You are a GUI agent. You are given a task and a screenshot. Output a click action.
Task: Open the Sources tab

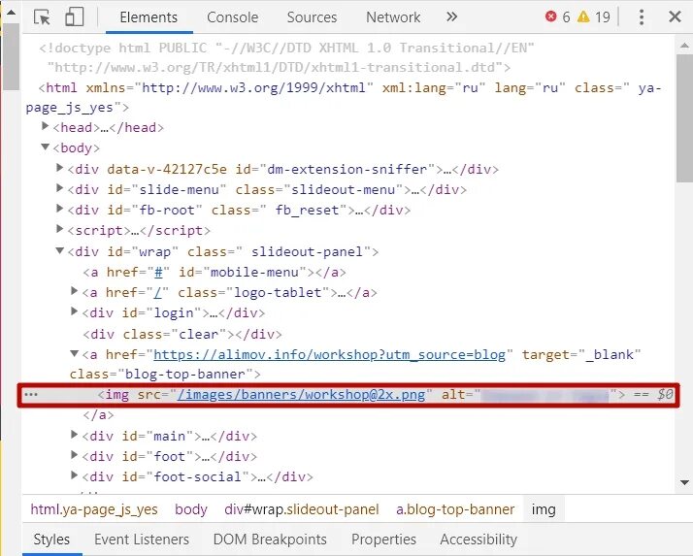pyautogui.click(x=312, y=17)
